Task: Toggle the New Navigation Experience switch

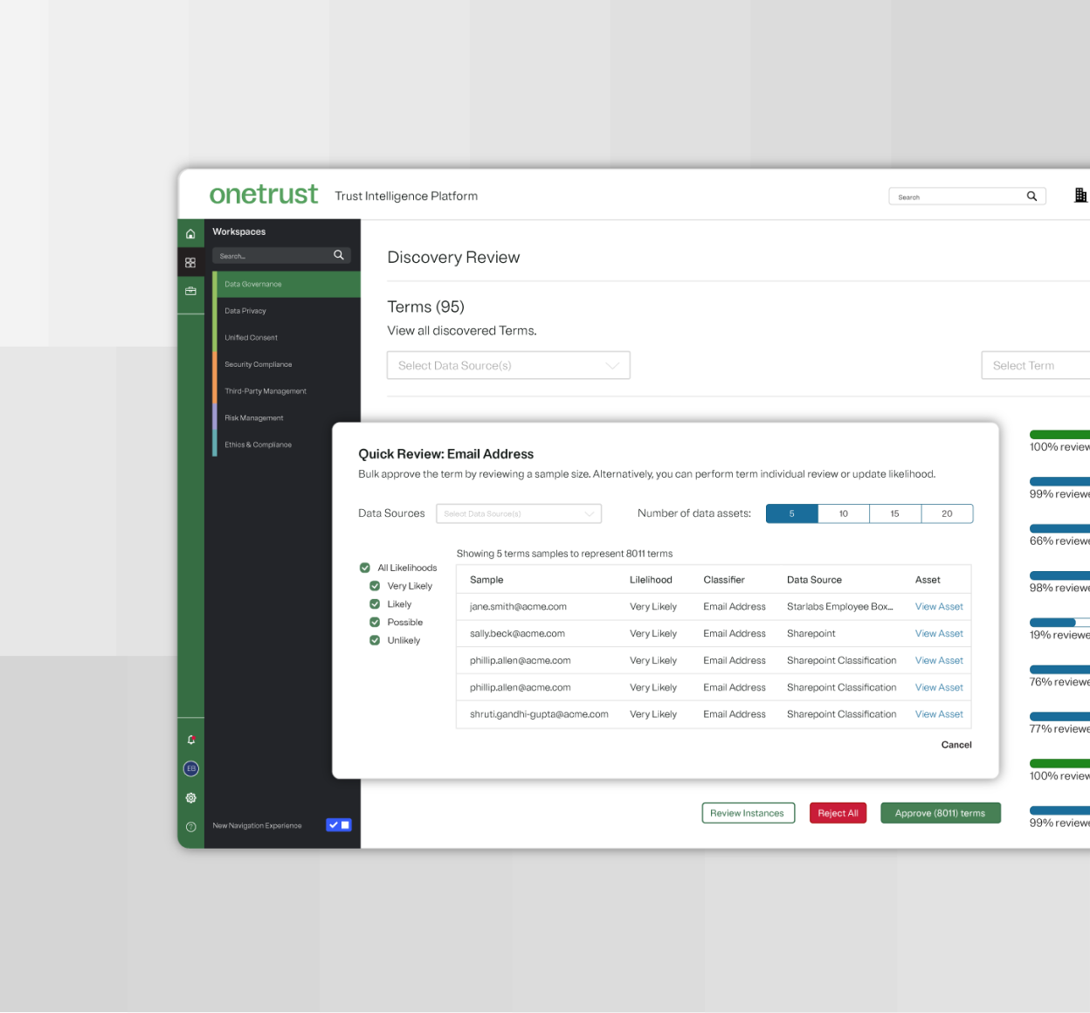Action: [x=339, y=824]
